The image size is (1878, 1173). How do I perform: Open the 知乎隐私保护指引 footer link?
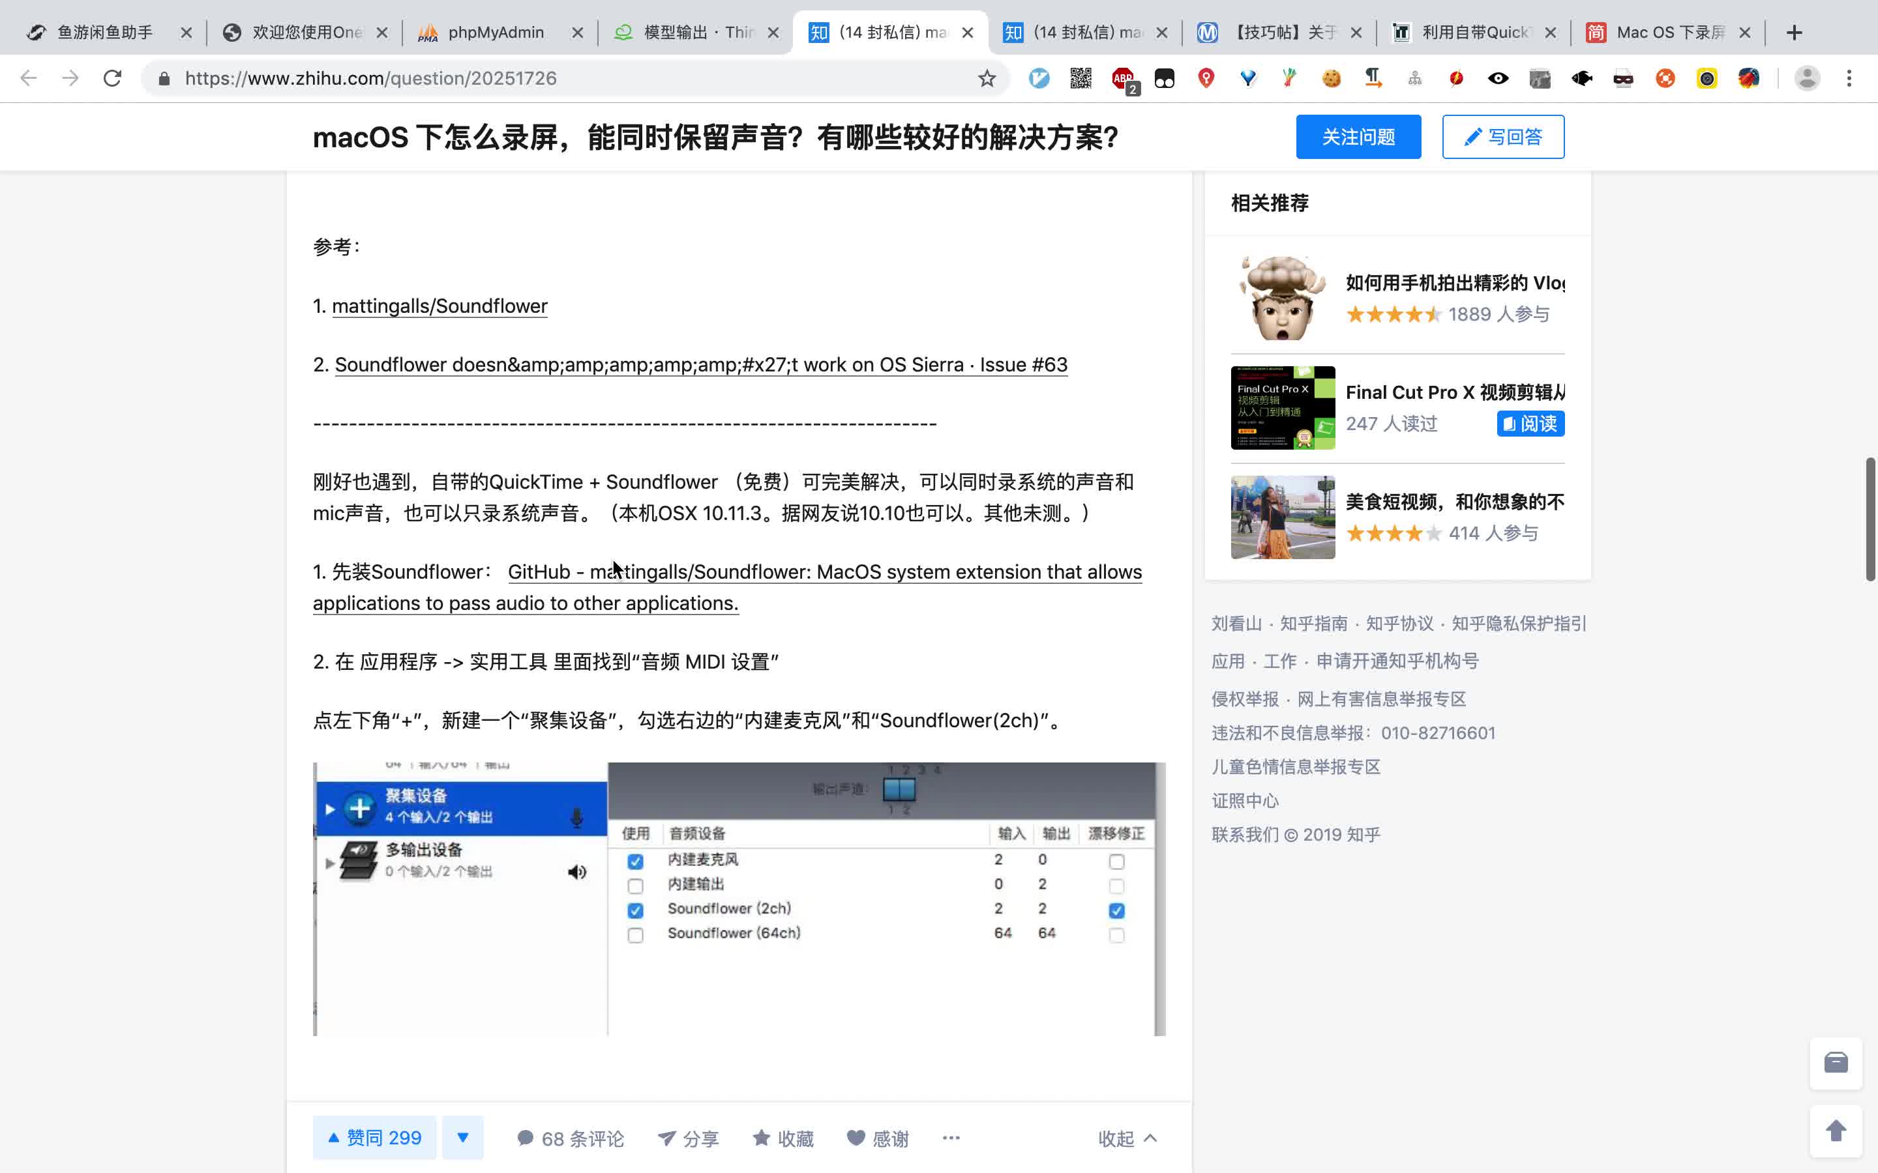point(1519,624)
